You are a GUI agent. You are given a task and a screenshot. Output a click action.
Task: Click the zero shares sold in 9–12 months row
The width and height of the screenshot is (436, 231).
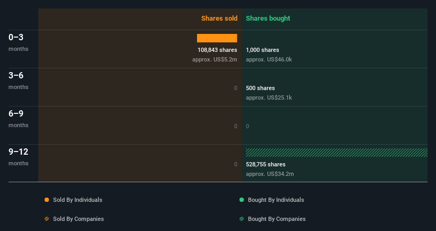coord(235,164)
